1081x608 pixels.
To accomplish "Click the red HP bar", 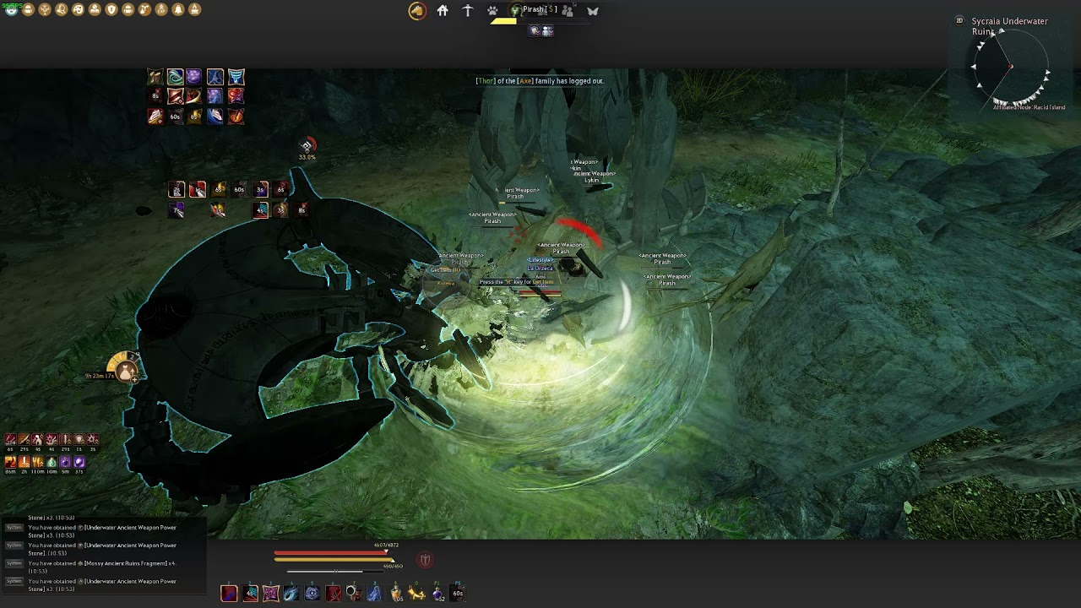I will click(330, 553).
